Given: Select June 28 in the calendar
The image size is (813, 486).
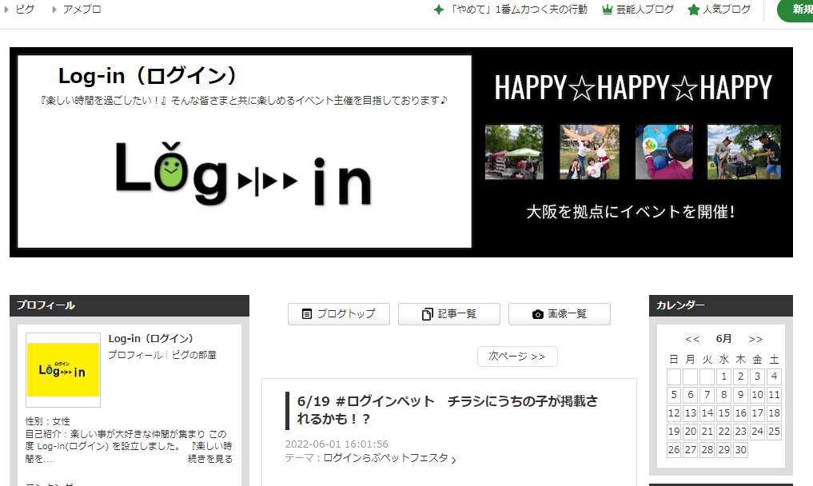Looking at the screenshot, I should [x=707, y=450].
